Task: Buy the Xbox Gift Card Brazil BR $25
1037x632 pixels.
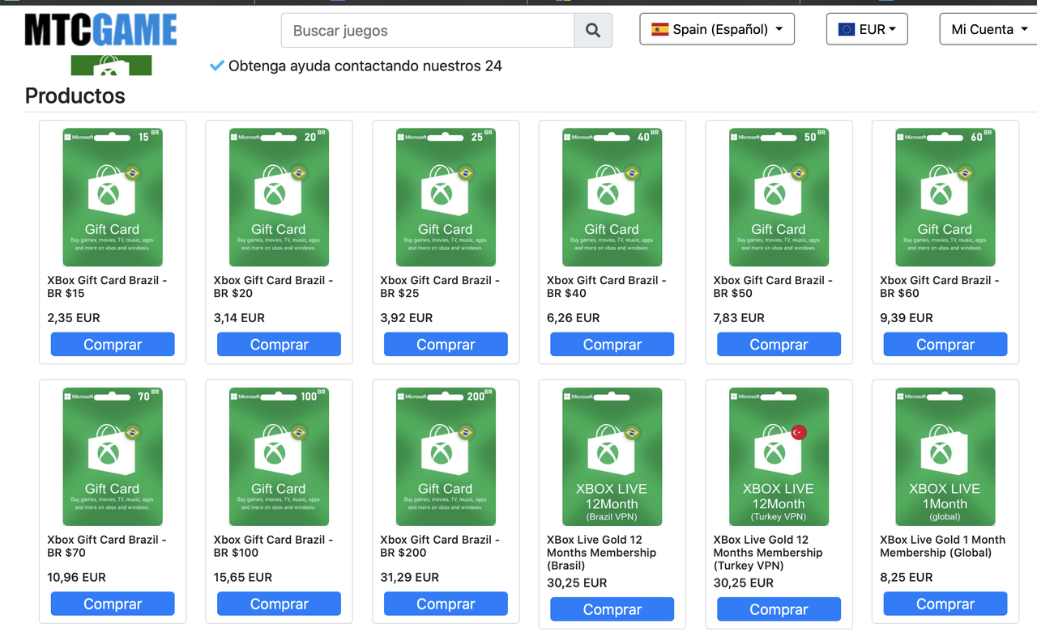Action: tap(446, 345)
